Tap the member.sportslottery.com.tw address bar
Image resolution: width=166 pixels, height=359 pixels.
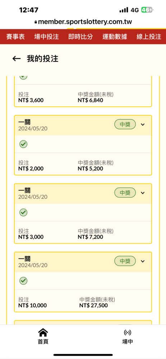pos(83,22)
